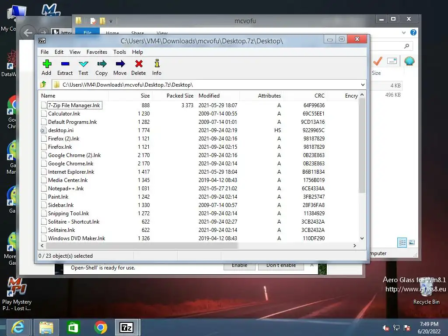Open File Explorer from taskbar

(46, 327)
